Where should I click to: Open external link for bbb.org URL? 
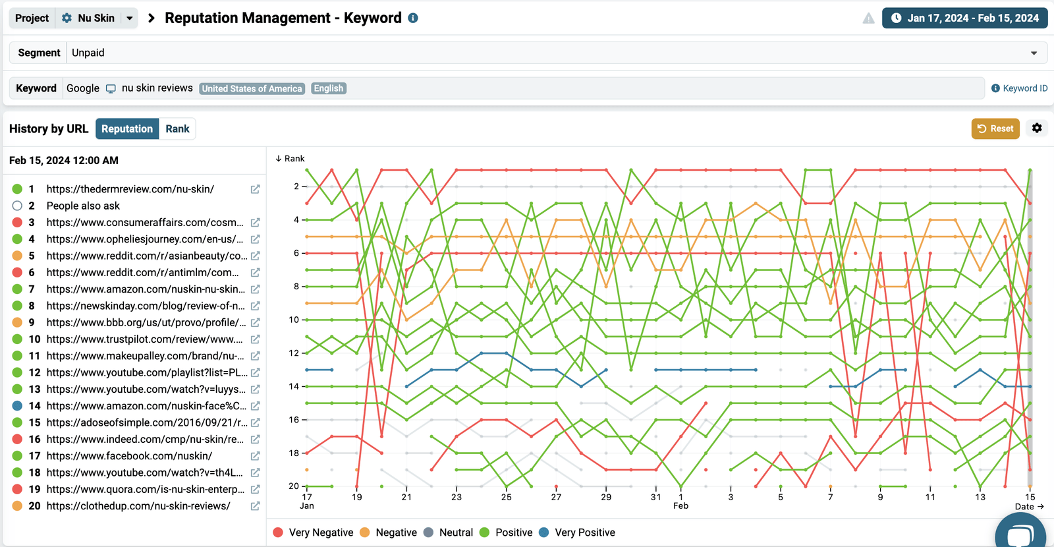coord(255,322)
